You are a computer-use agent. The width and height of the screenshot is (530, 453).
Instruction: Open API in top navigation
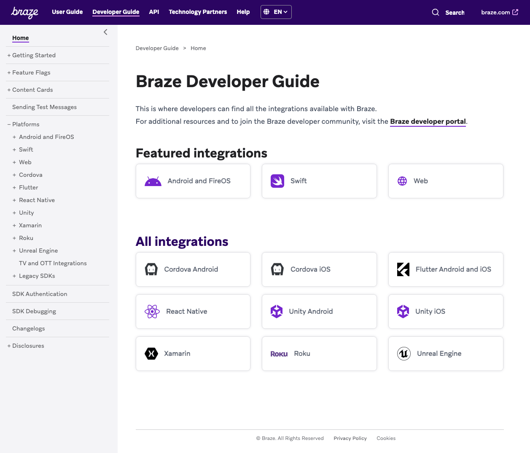(x=154, y=12)
